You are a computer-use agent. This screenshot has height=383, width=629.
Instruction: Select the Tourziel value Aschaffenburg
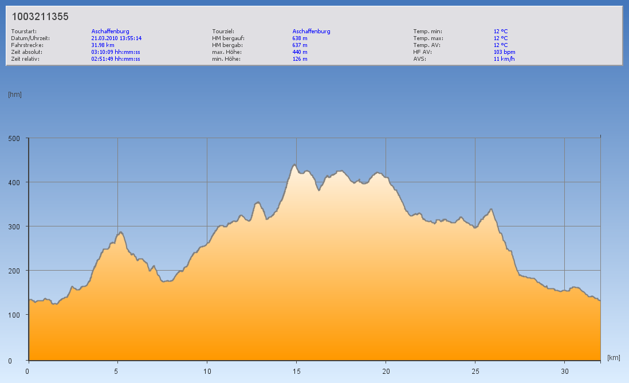[311, 32]
